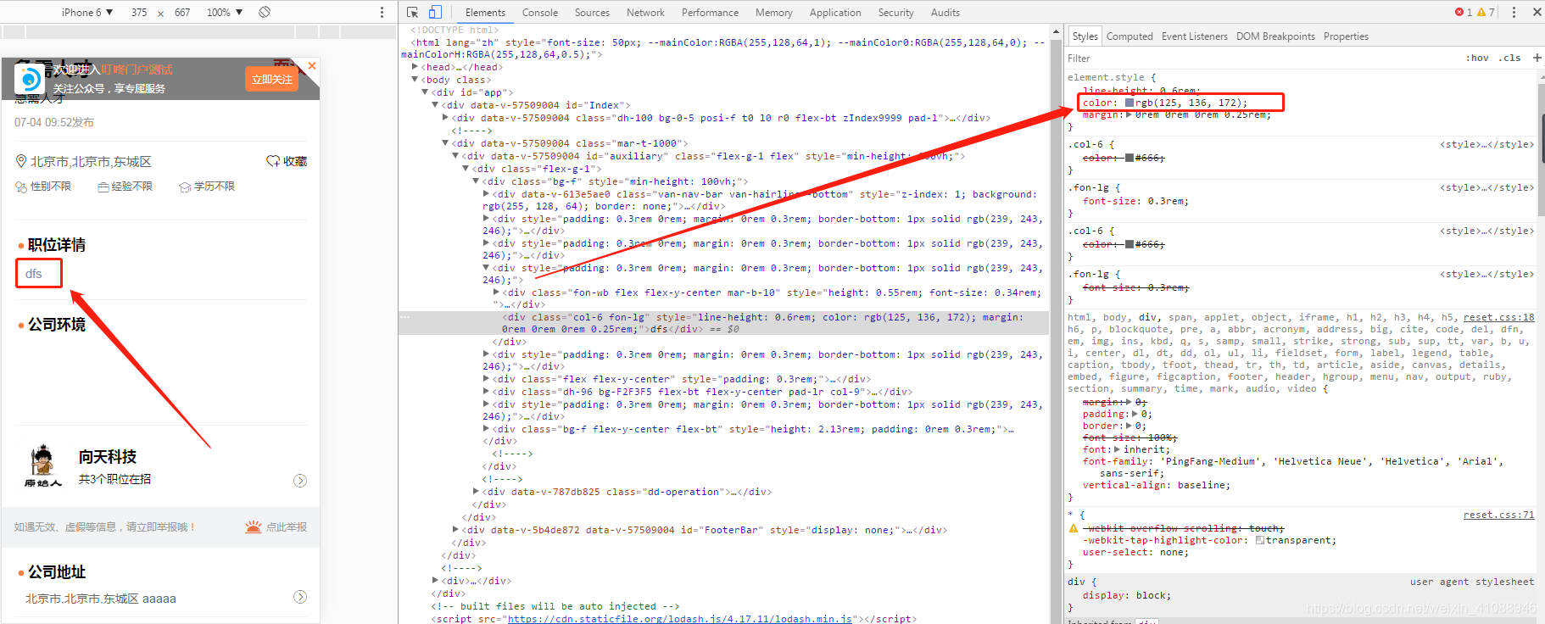The width and height of the screenshot is (1545, 624).
Task: Open the reset.css:18 source link
Action: point(1498,317)
